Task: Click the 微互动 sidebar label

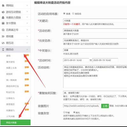Action: click(10, 43)
